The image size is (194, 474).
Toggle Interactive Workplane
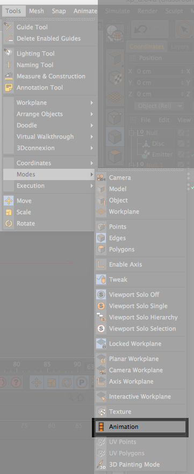pyautogui.click(x=140, y=396)
